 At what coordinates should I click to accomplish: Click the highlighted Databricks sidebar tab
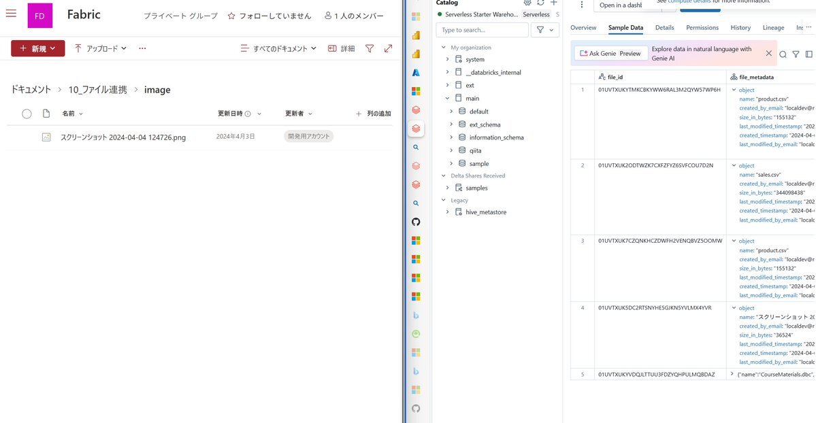pyautogui.click(x=416, y=129)
